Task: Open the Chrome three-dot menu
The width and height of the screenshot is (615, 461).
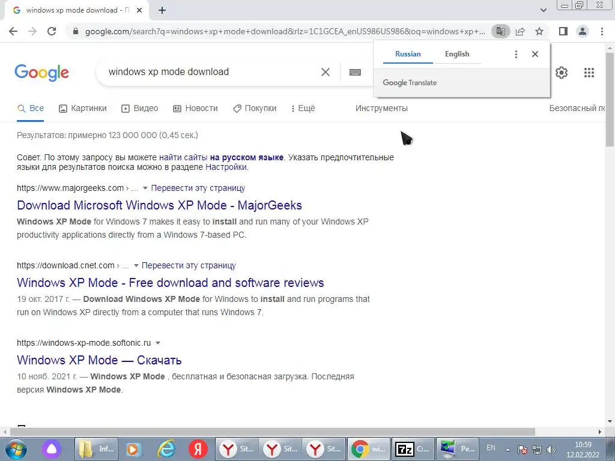Action: (602, 31)
